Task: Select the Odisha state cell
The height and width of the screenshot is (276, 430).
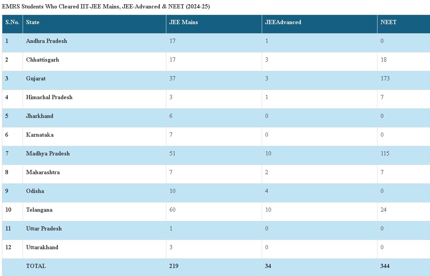Action: (x=35, y=191)
